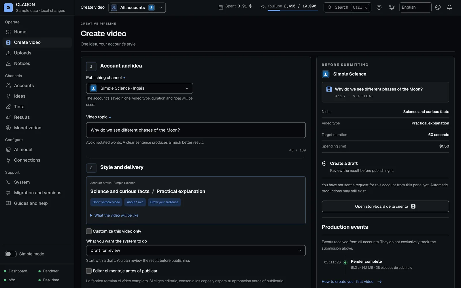Screen dimensions: 461x288
Task: Open Results in the sidebar
Action: pyautogui.click(x=37, y=117)
